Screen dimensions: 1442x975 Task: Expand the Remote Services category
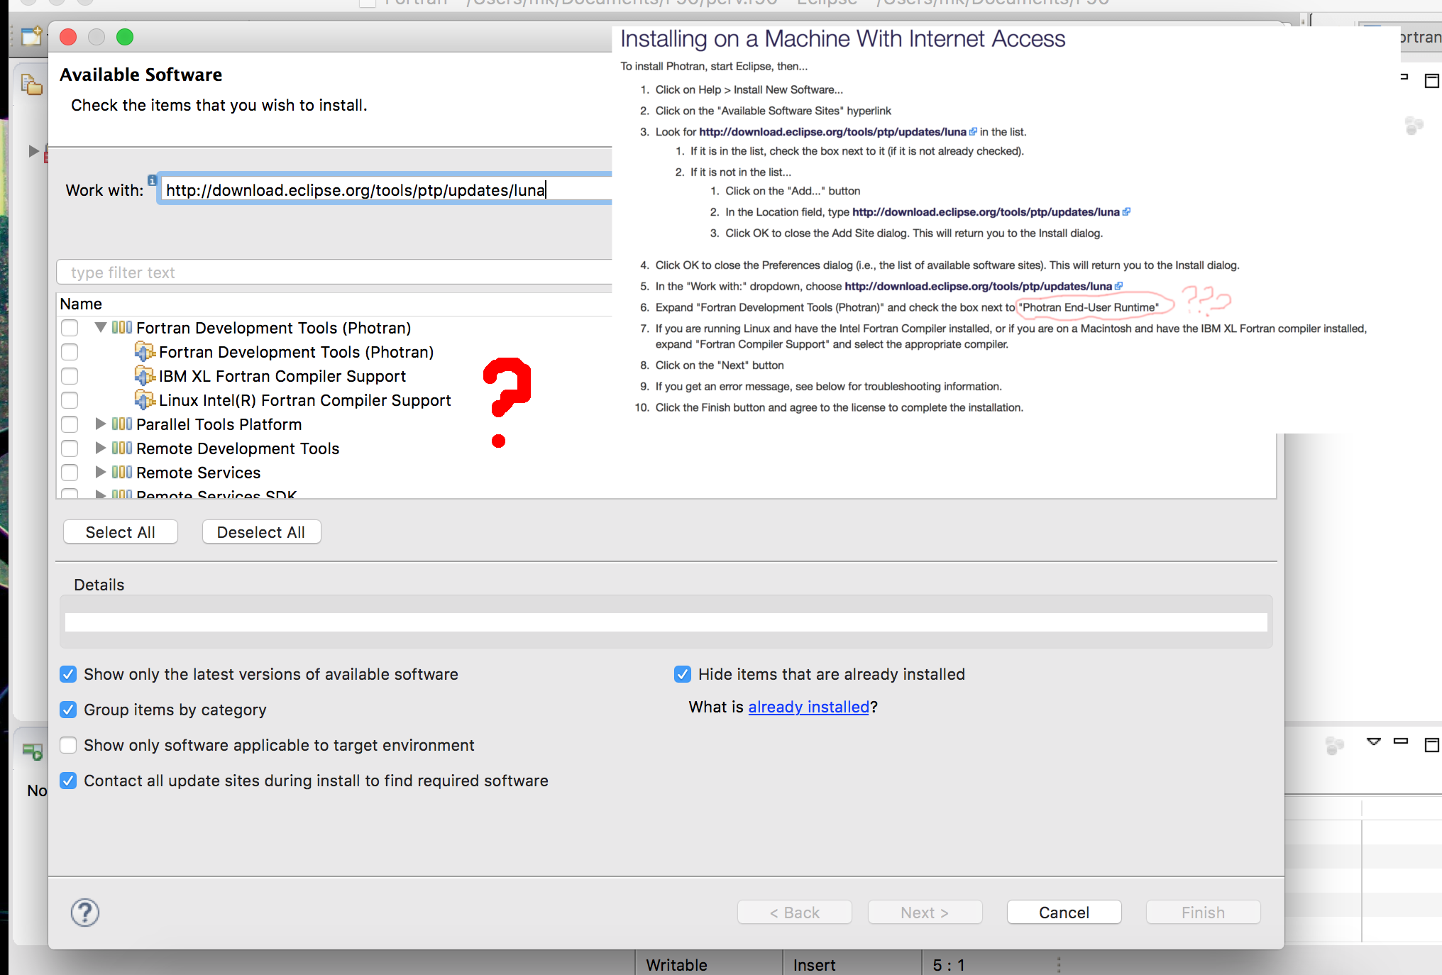tap(101, 473)
